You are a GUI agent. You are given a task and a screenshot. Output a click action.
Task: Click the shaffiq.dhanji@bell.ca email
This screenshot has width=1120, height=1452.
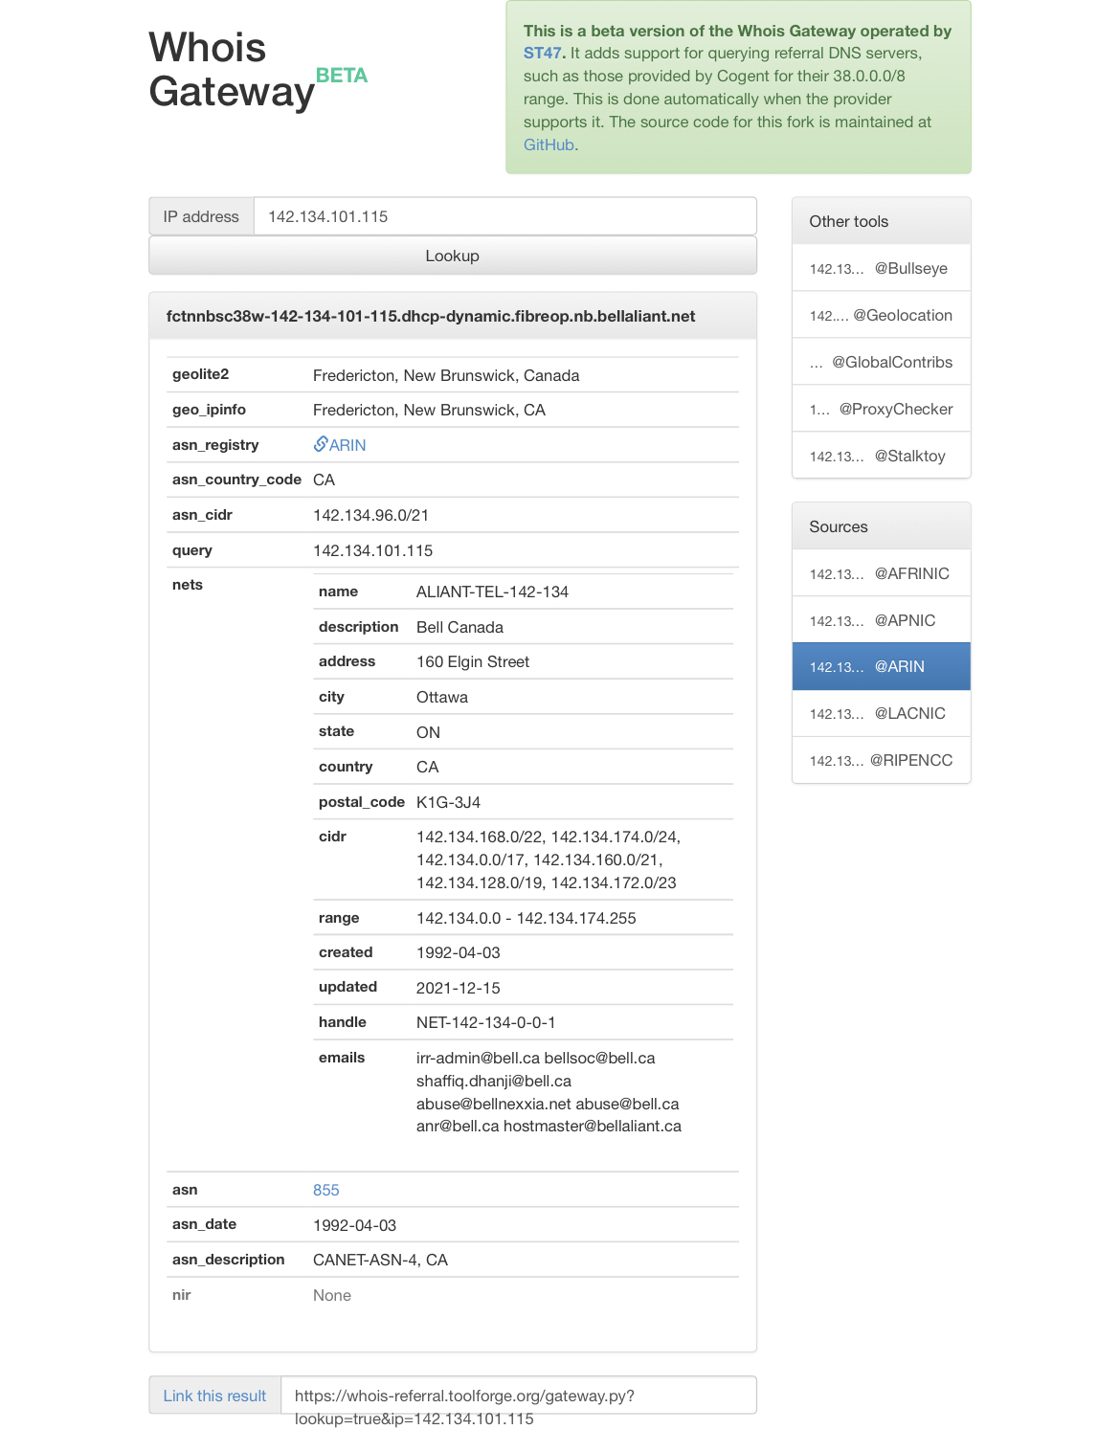[x=494, y=1081]
